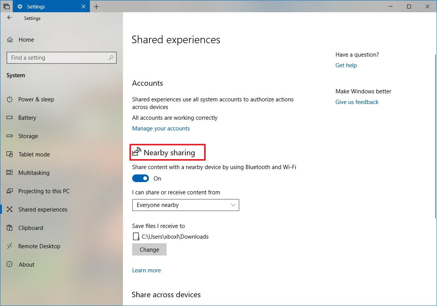Open Storage settings page
Viewport: 437px width, 306px height.
tap(28, 136)
